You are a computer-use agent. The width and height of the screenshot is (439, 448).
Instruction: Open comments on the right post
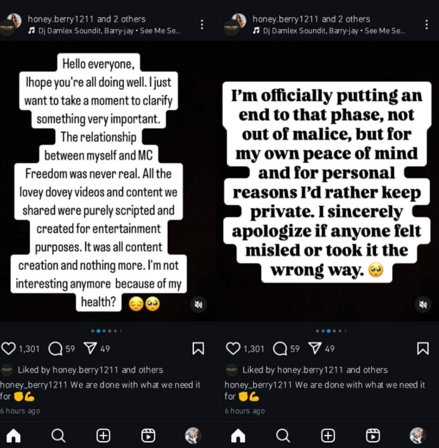(281, 348)
